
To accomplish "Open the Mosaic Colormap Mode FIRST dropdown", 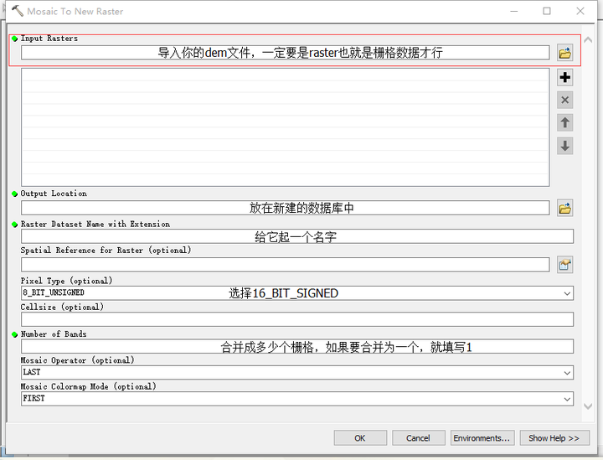I will [x=567, y=399].
